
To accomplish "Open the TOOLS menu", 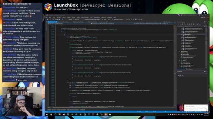I will (x=78, y=17).
